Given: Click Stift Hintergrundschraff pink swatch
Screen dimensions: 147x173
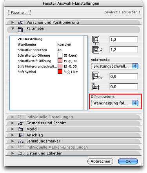Looking at the screenshot, I should point(60,66).
